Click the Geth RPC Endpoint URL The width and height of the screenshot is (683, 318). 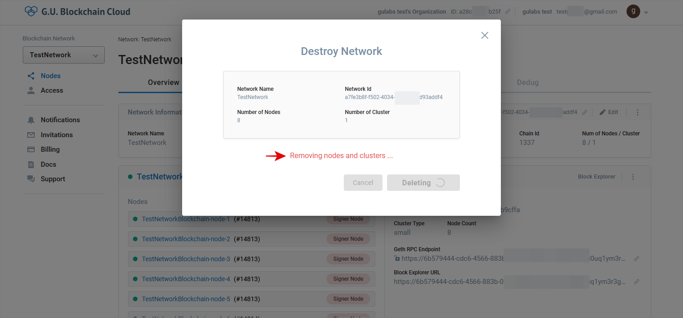(x=514, y=258)
